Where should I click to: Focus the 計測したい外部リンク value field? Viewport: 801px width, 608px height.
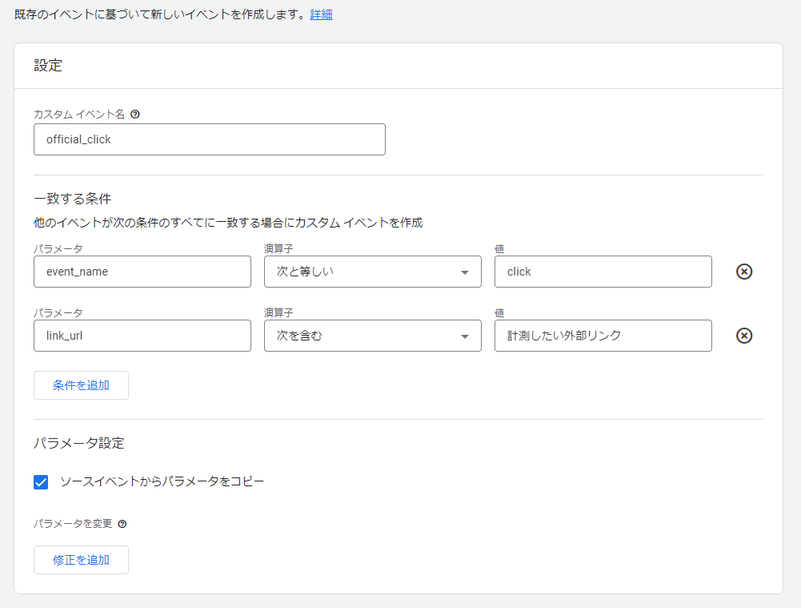pyautogui.click(x=603, y=336)
